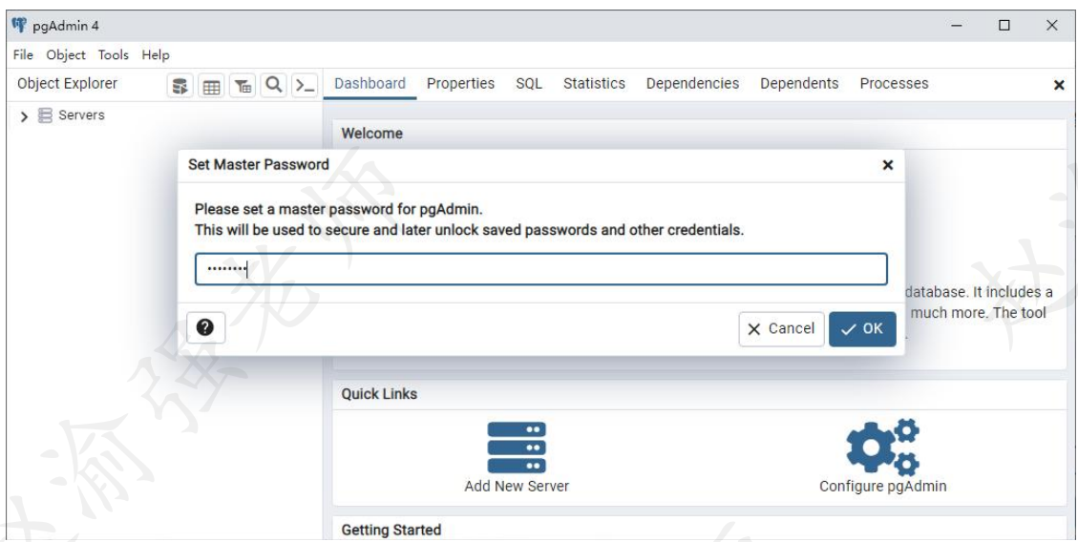Click the Configure pgAdmin gears icon
Image resolution: width=1078 pixels, height=542 pixels.
click(x=883, y=447)
